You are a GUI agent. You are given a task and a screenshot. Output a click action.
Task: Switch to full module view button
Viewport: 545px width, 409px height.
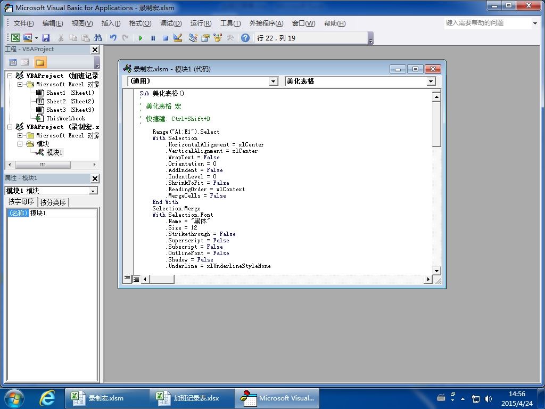click(x=136, y=279)
